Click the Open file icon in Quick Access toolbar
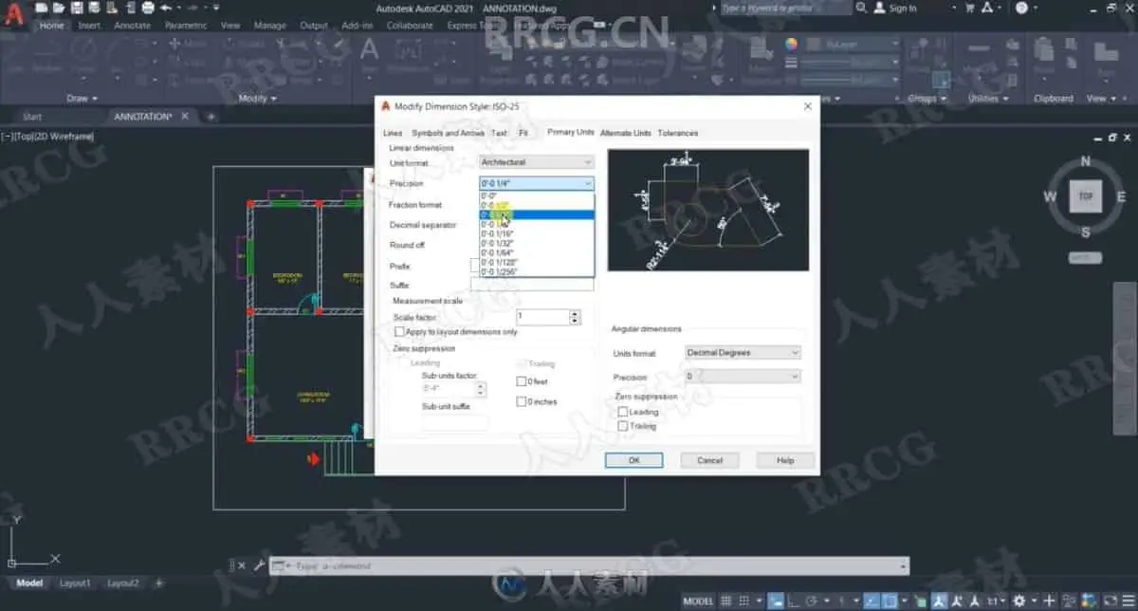Image resolution: width=1138 pixels, height=611 pixels. pyautogui.click(x=61, y=8)
